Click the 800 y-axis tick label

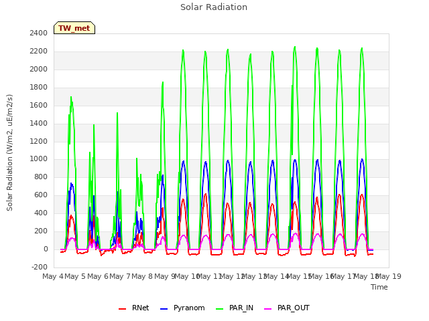41,177
